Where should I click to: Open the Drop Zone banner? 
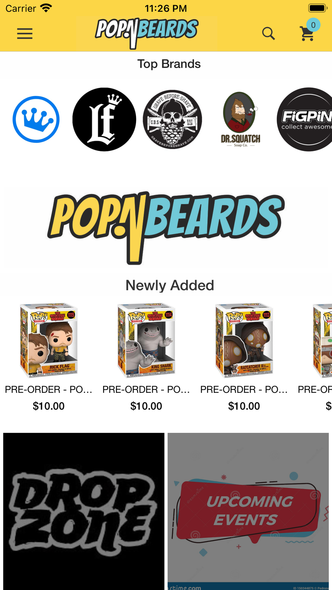coord(84,511)
